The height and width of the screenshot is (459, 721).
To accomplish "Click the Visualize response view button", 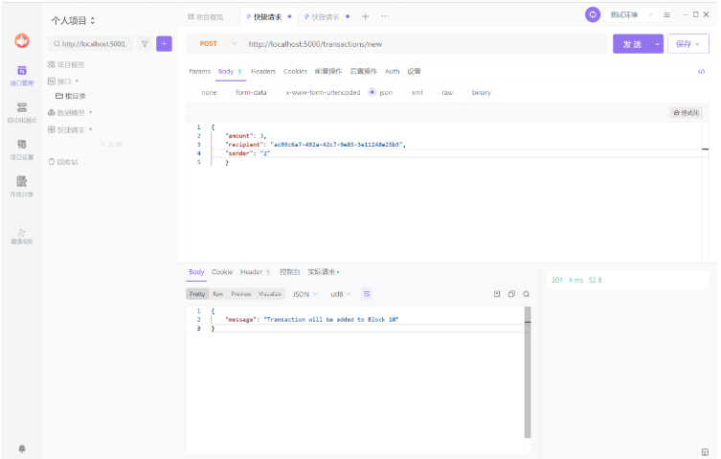I will pos(270,294).
